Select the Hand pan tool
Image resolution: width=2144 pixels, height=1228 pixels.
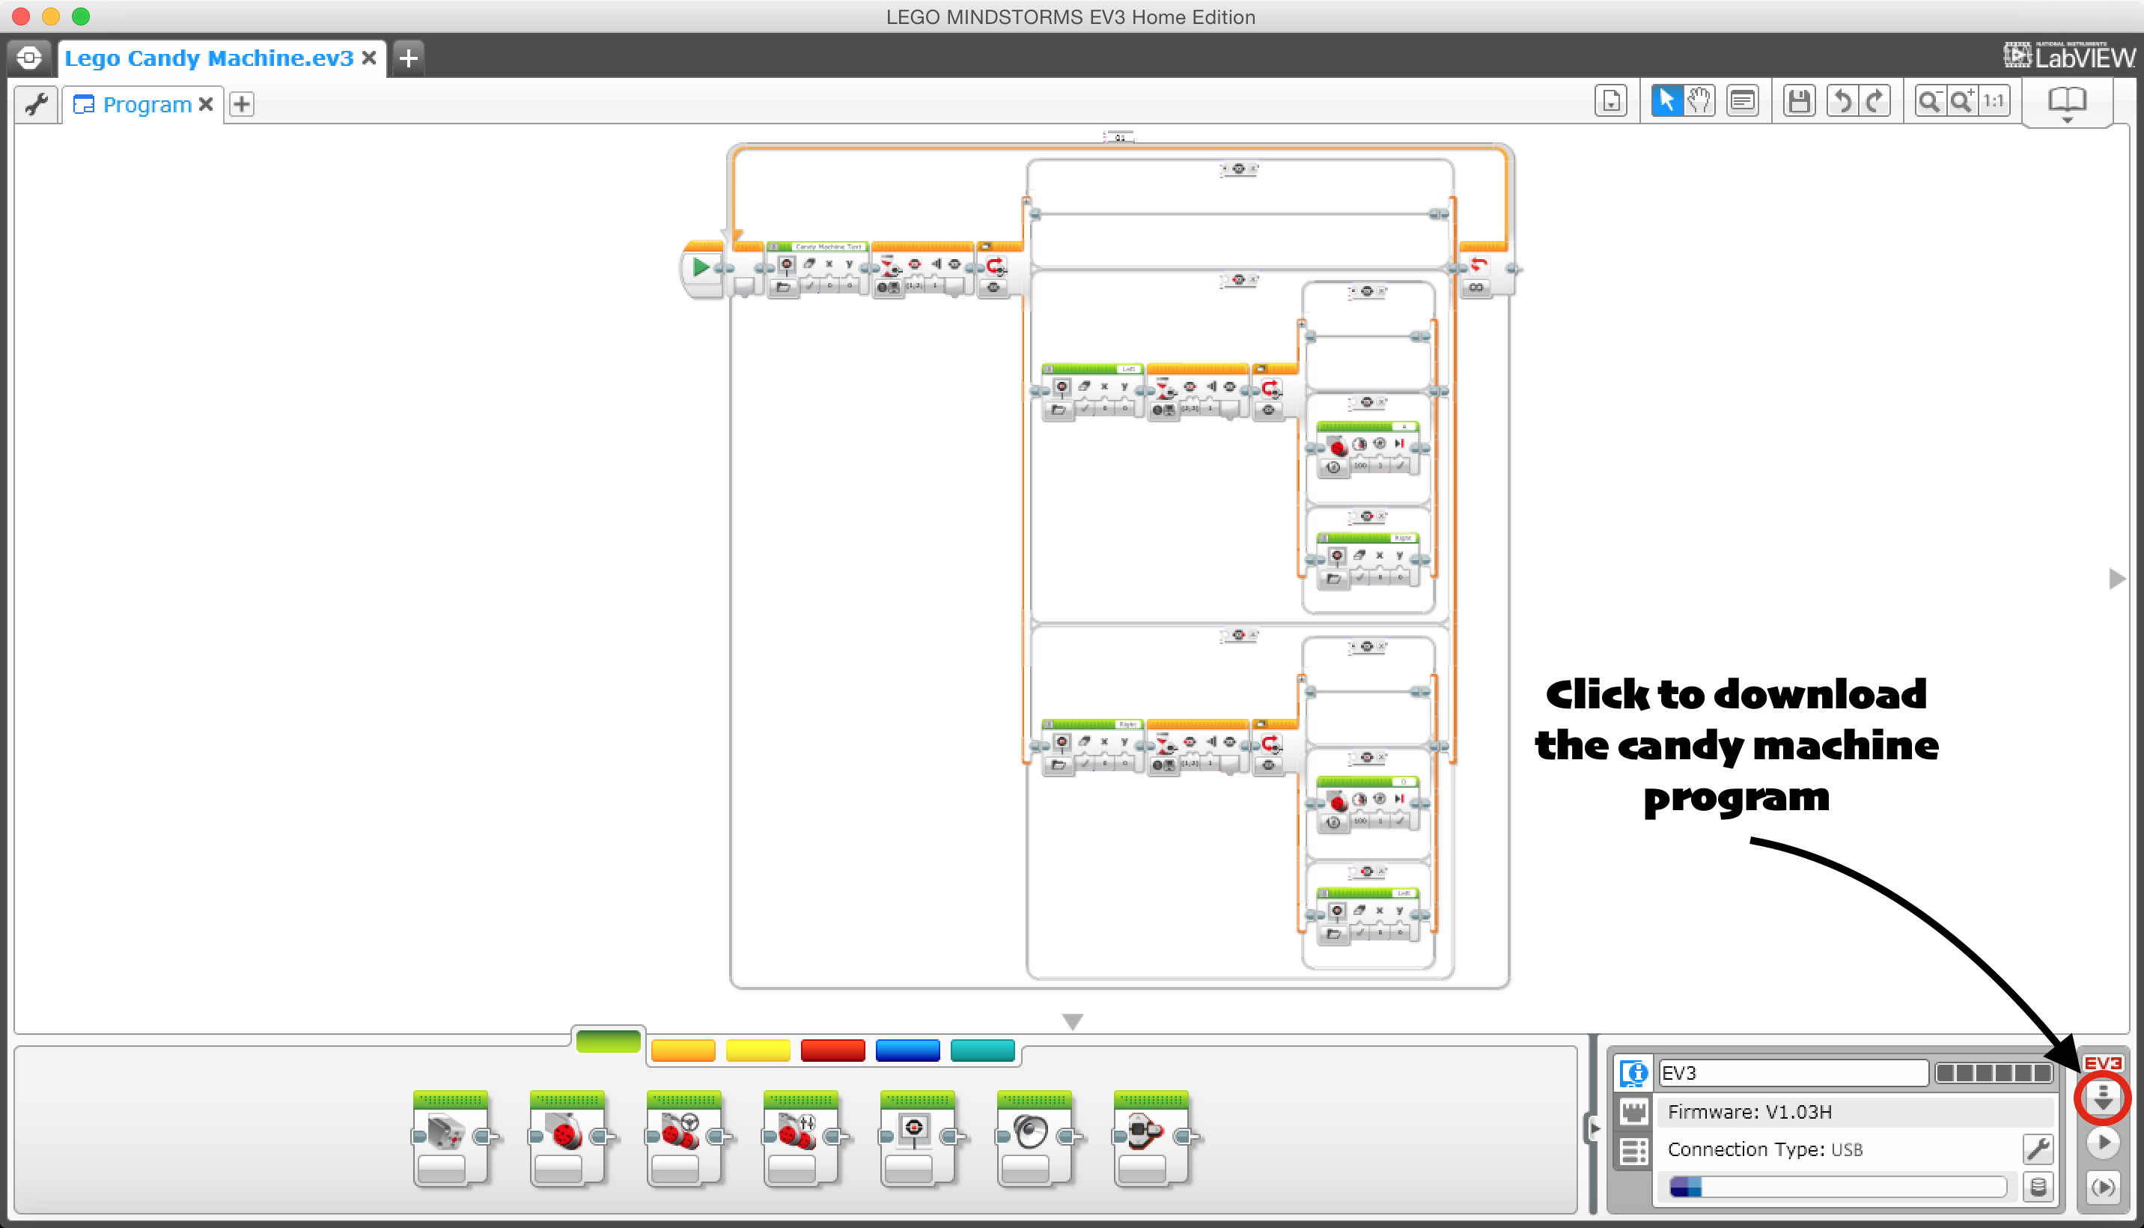(x=1698, y=100)
